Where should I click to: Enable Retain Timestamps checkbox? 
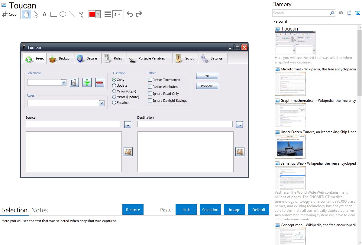pyautogui.click(x=150, y=80)
